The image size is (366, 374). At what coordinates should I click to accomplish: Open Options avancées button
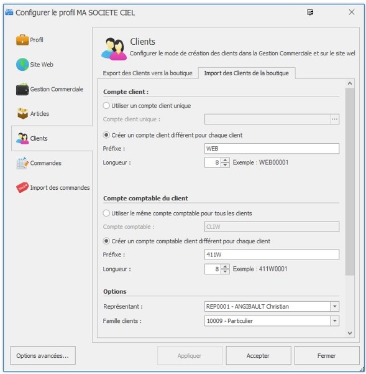43,355
